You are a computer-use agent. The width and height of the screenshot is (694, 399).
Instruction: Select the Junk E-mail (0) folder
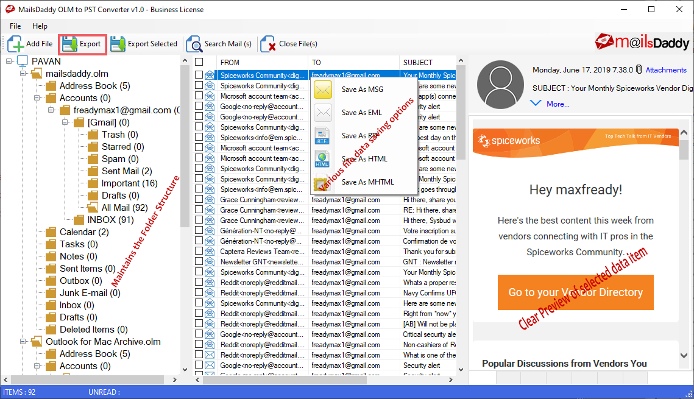coord(83,293)
